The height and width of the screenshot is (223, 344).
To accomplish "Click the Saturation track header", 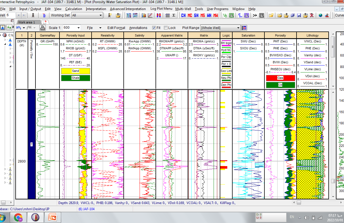I will click(x=248, y=35).
